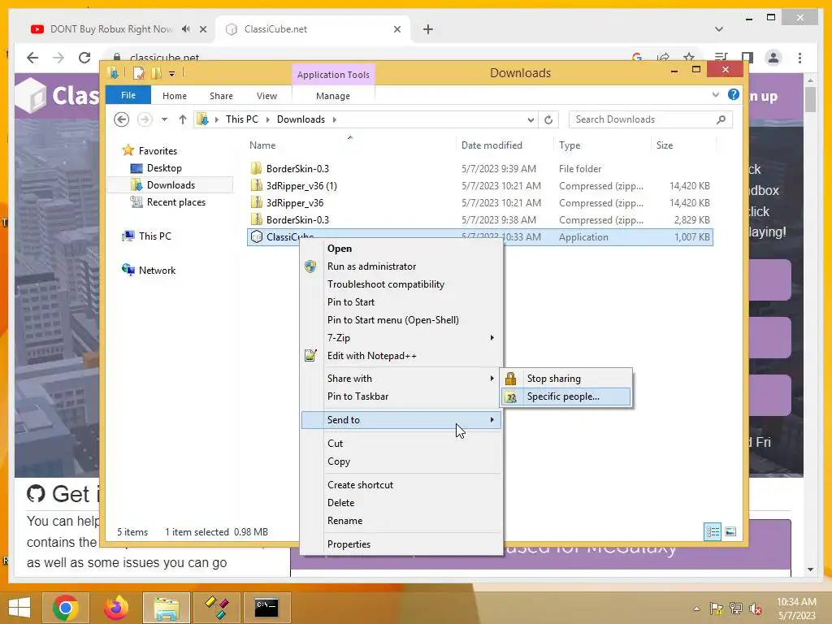Click File Explorer taskbar icon

point(166,608)
